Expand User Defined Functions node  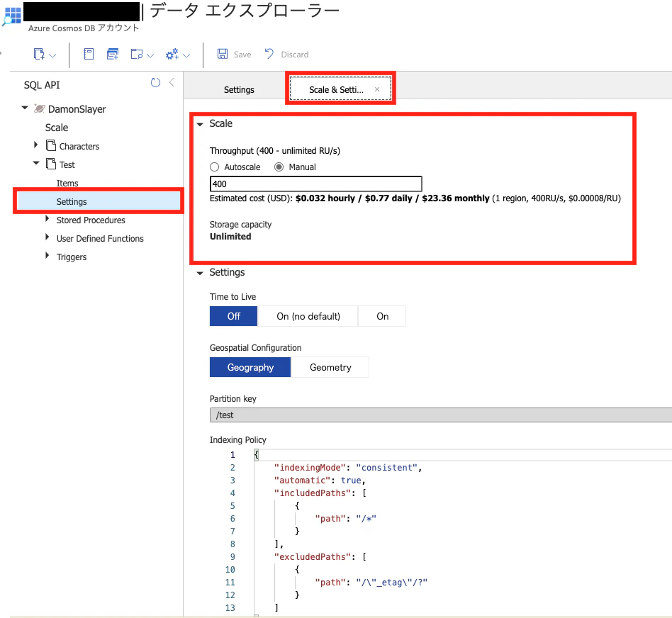tap(47, 237)
